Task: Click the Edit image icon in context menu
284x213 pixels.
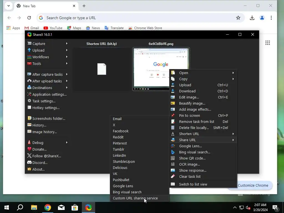Action: click(173, 97)
